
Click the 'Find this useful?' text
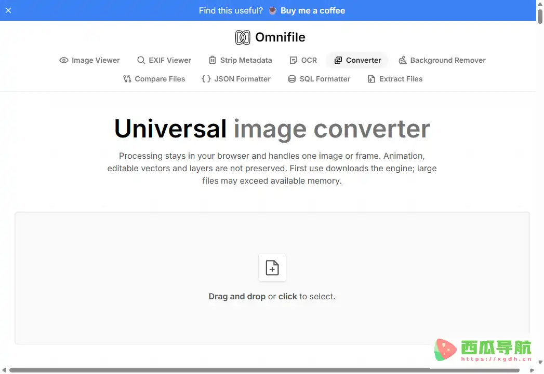(231, 10)
